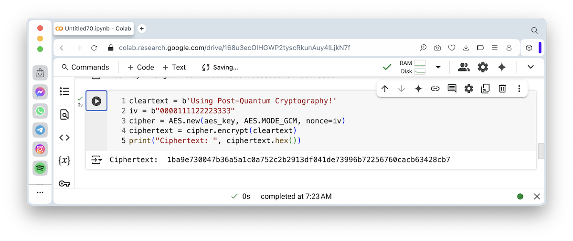Open code snippets panel

pyautogui.click(x=64, y=138)
